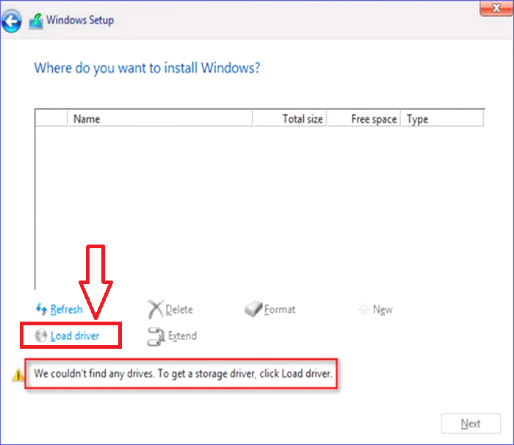Click the yellow warning triangle icon

(x=18, y=375)
